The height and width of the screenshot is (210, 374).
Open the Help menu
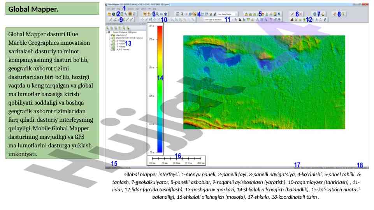[x=155, y=9]
